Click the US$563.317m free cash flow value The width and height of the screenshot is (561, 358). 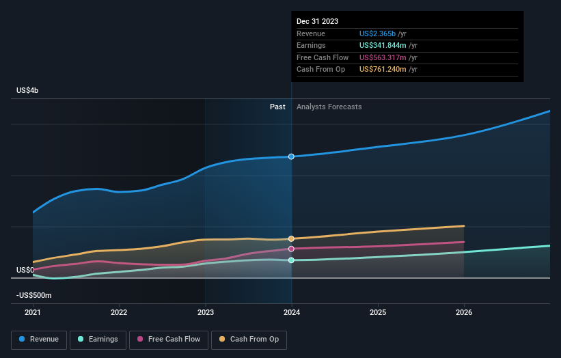(x=383, y=57)
